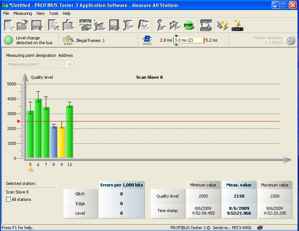This screenshot has height=231, width=299.
Task: Select the yellow bar for station 9
Action: pyautogui.click(x=62, y=142)
